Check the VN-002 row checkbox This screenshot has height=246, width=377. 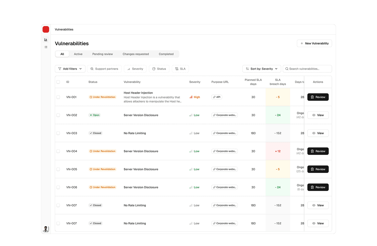click(58, 115)
